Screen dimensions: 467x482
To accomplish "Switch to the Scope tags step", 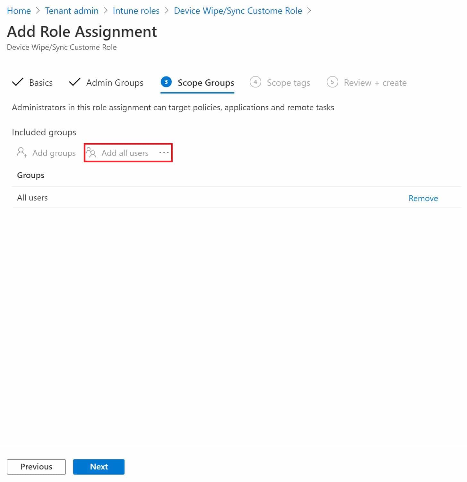I will pyautogui.click(x=288, y=83).
